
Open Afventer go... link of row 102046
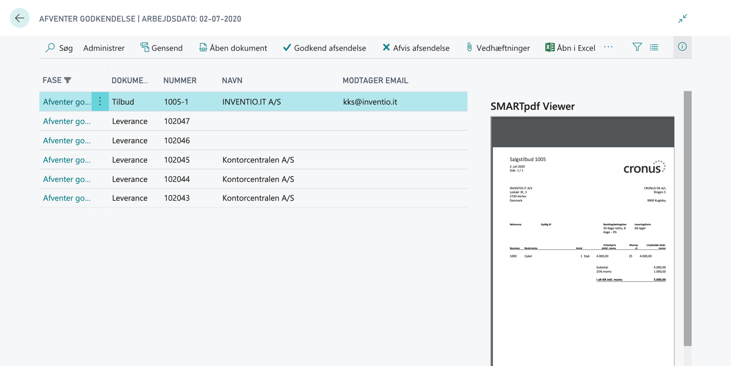[67, 140]
